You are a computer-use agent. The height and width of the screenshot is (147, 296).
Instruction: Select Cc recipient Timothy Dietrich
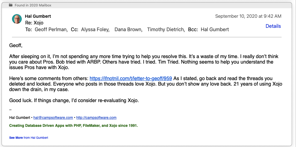166,30
